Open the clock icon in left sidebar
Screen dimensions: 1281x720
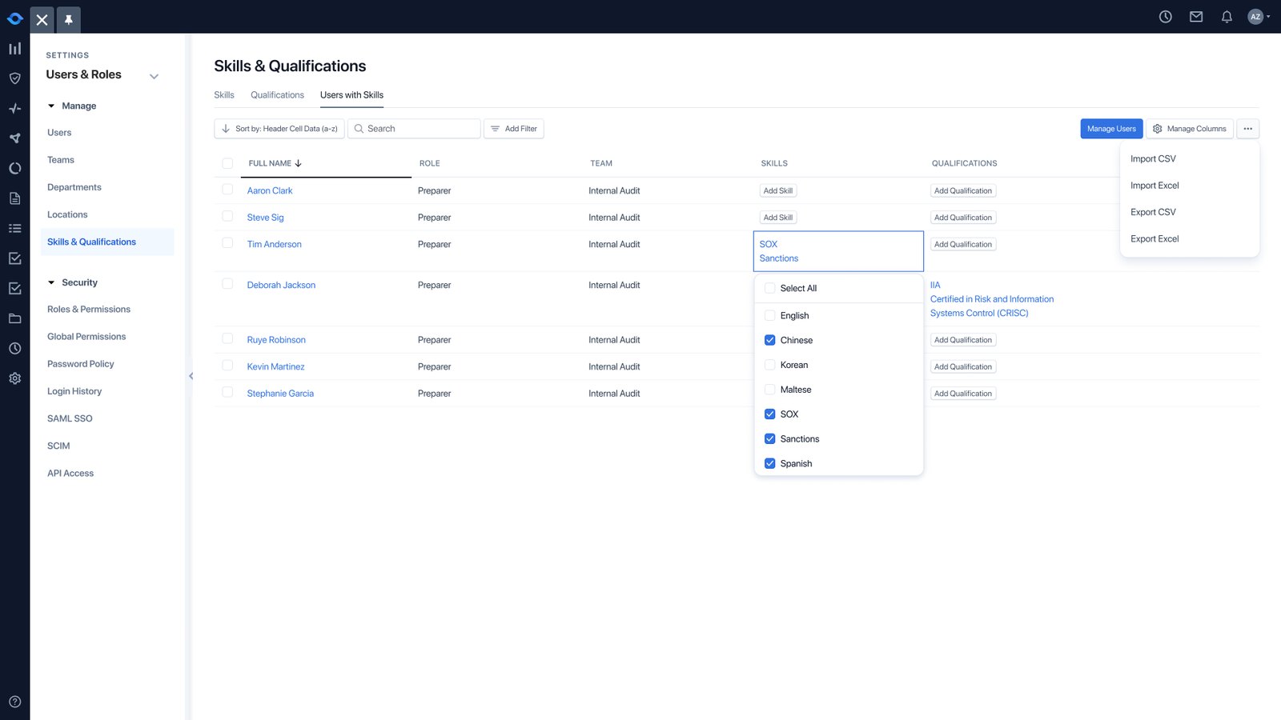(14, 349)
